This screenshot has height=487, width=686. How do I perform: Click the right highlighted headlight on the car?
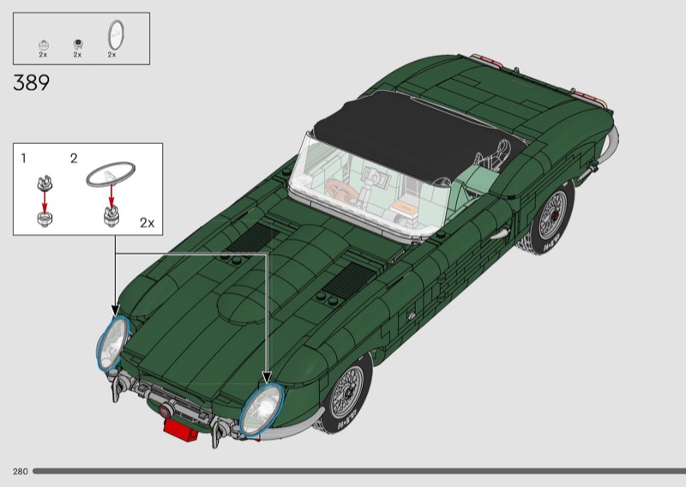coord(262,411)
